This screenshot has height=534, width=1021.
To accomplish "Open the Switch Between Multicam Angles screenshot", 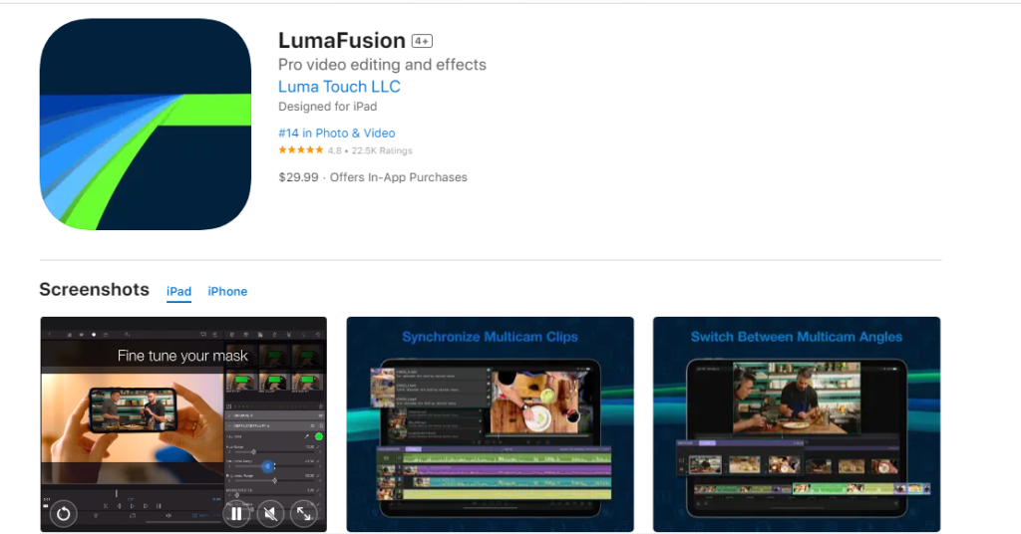I will coord(797,424).
